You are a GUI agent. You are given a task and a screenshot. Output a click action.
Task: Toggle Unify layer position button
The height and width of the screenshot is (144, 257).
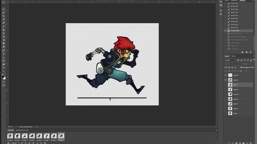pos(230,67)
